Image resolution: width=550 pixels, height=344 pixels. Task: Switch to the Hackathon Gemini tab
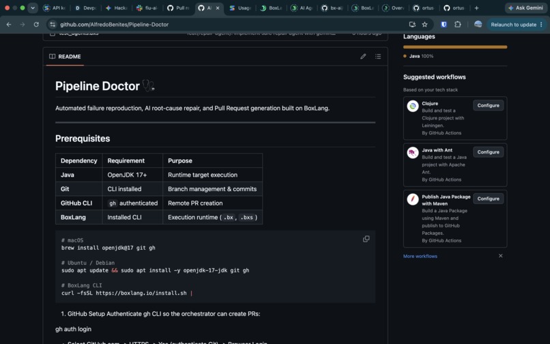pos(117,8)
